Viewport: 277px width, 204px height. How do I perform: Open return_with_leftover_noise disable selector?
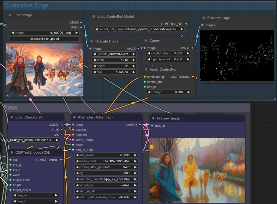(x=106, y=197)
